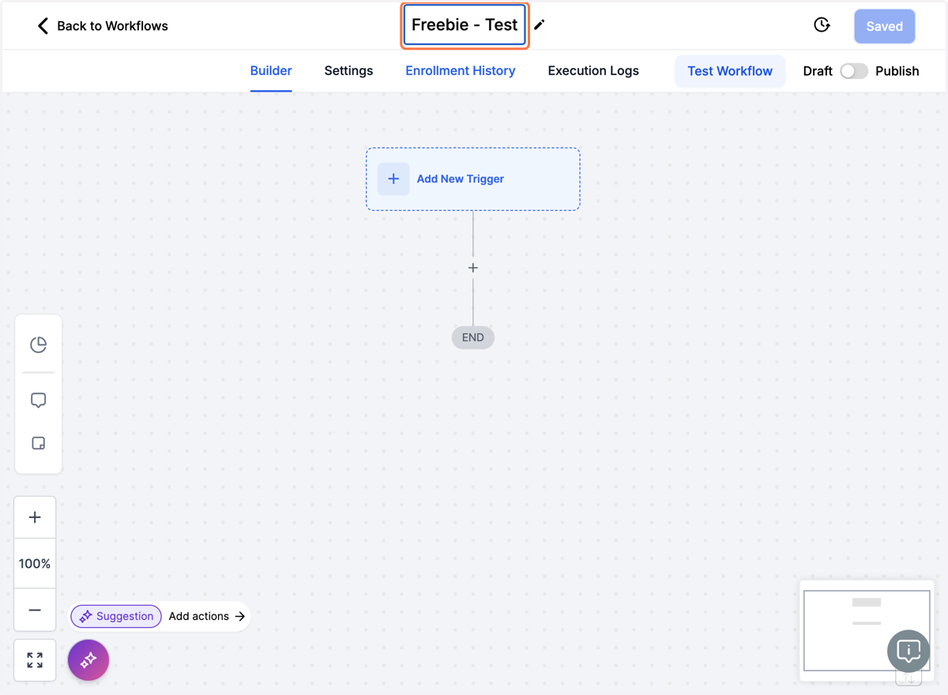Add a step using the plus connector

coord(473,268)
